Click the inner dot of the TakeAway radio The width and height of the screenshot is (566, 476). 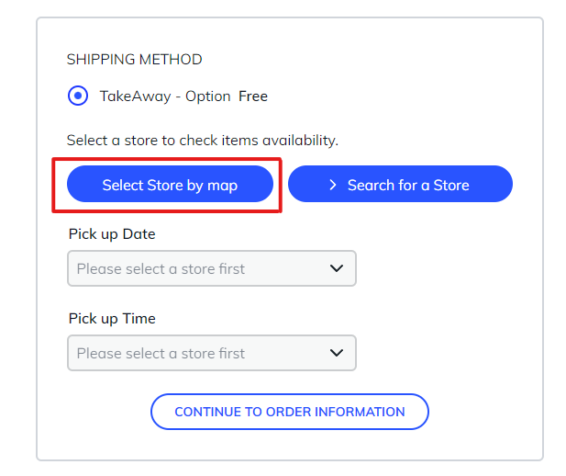tap(79, 96)
